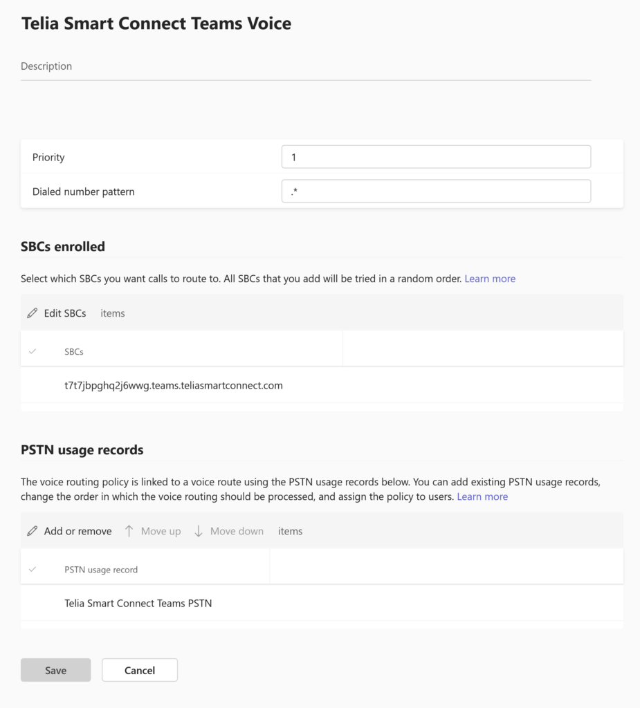The width and height of the screenshot is (640, 708).
Task: Select the t7t7jbpghq2j6wwg SBC row
Action: click(322, 385)
